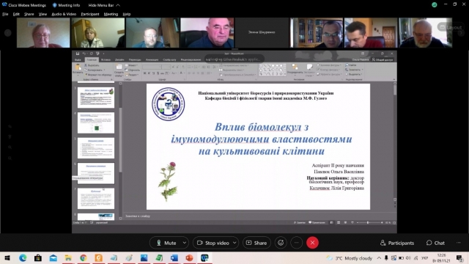
Task: Expand video options arrow beside Stop video
Action: coord(234,243)
